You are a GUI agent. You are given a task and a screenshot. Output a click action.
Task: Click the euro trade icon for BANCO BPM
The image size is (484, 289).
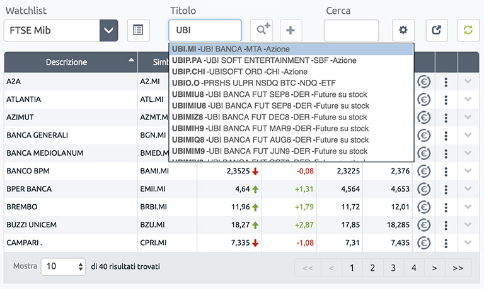(x=423, y=172)
